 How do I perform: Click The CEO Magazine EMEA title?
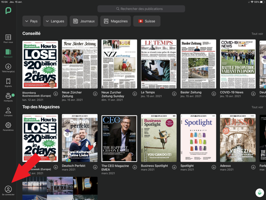pos(115,167)
